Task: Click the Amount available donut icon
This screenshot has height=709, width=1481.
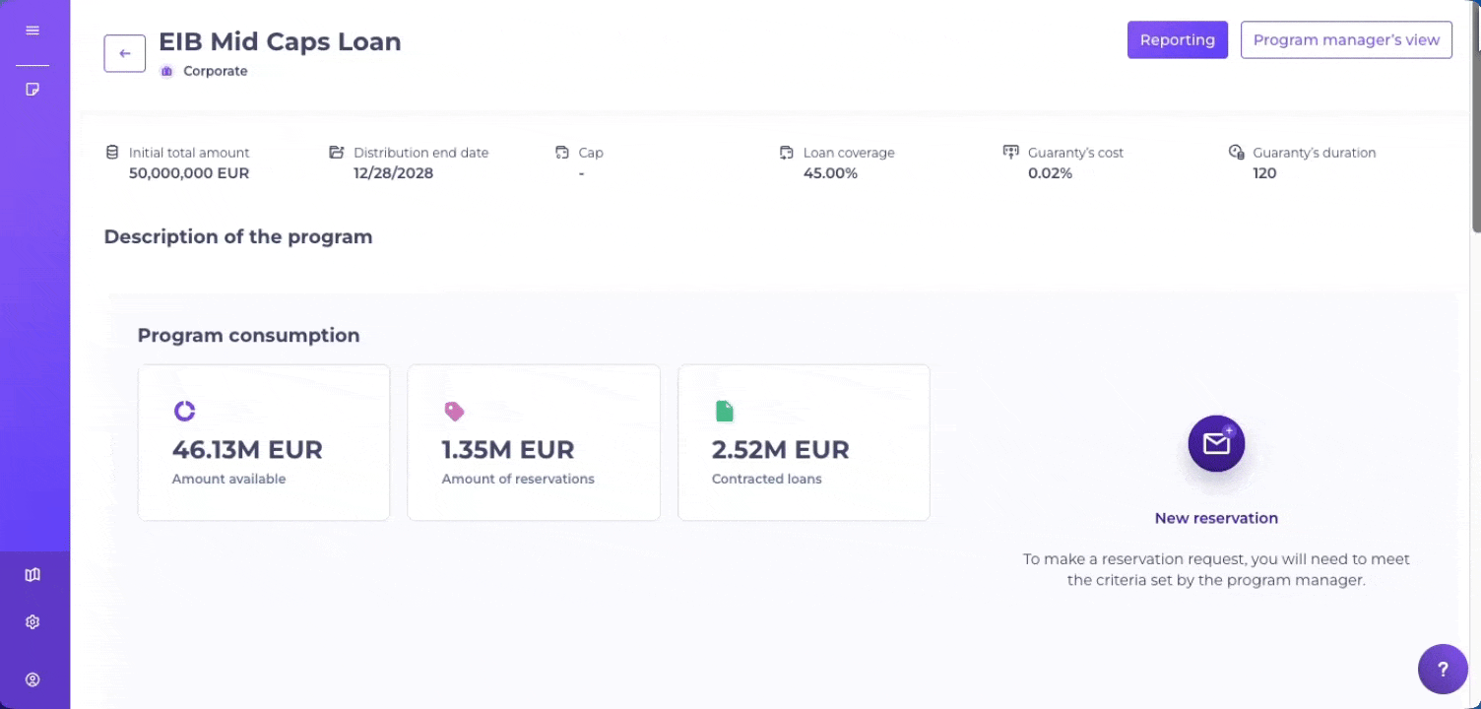Action: 184,412
